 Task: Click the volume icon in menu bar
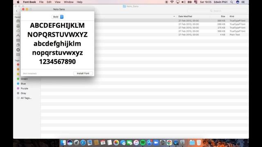coord(183,2)
